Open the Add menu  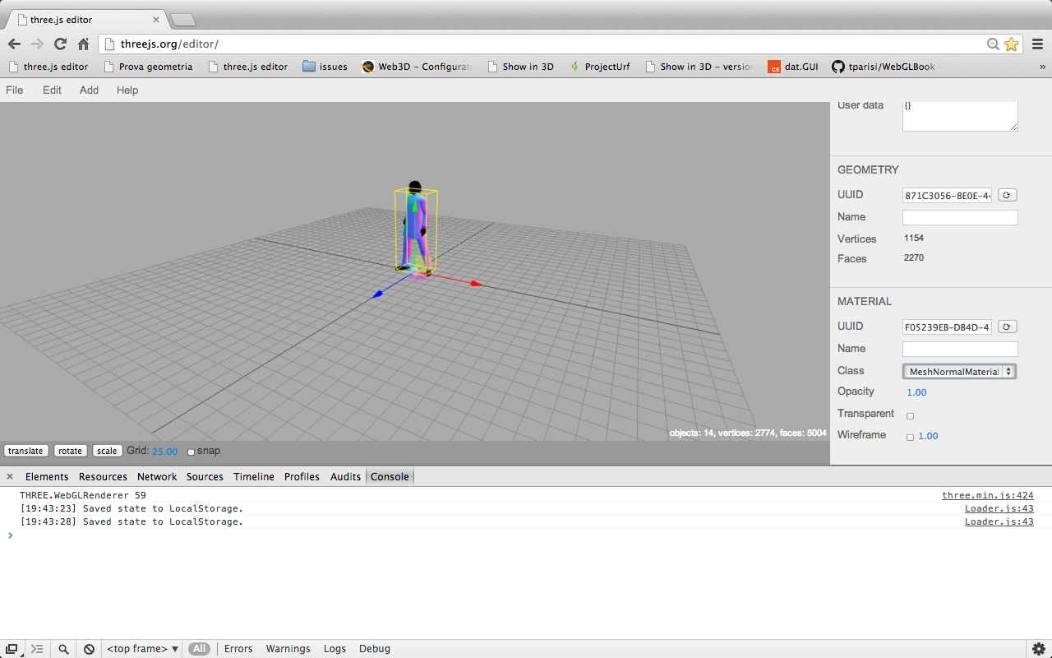[x=89, y=90]
